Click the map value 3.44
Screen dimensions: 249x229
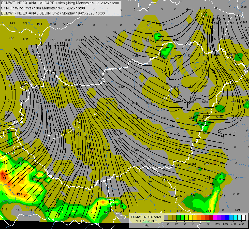click(121, 87)
